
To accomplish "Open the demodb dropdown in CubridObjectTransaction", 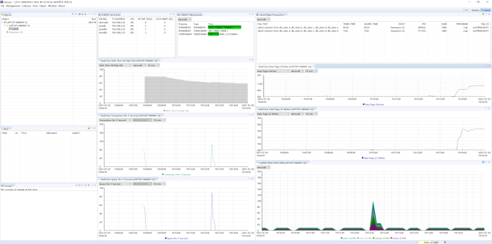I will [264, 19].
